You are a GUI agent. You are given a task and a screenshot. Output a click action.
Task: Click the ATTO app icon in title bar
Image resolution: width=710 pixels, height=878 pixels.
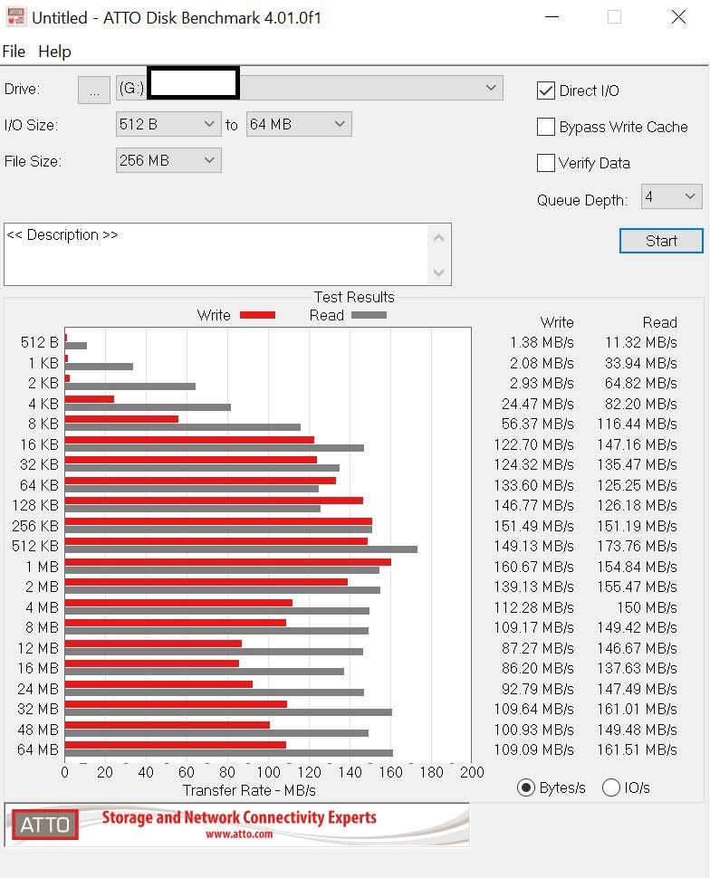tap(15, 17)
